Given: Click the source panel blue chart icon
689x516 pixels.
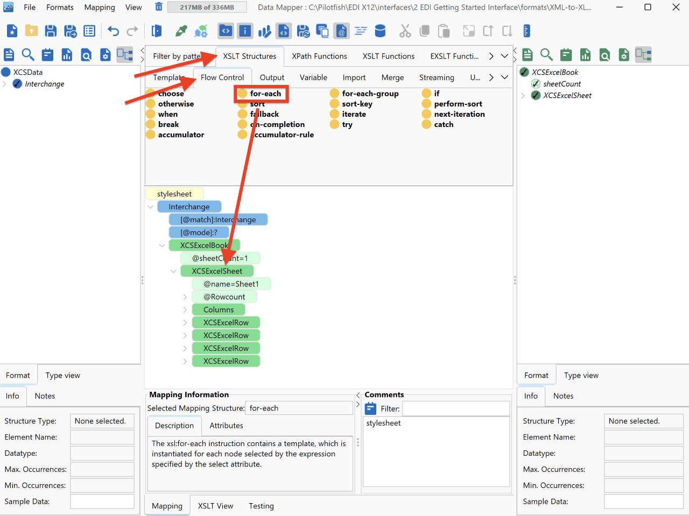Looking at the screenshot, I should [x=67, y=54].
